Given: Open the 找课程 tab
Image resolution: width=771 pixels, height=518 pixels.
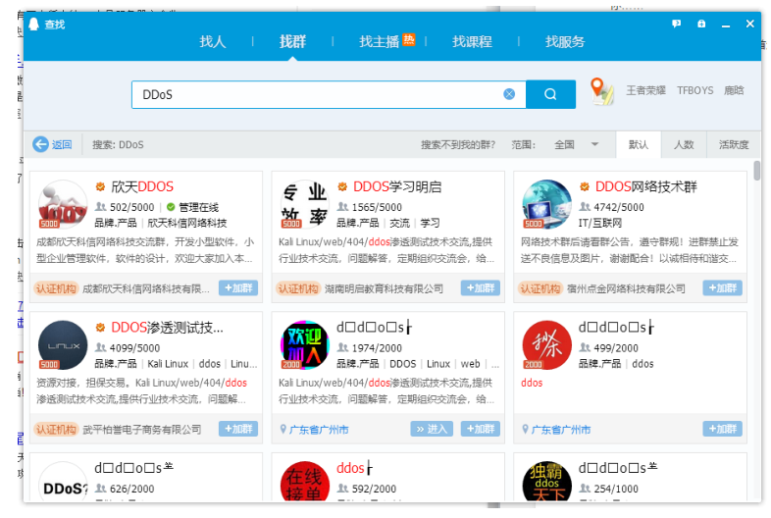Looking at the screenshot, I should pyautogui.click(x=472, y=42).
